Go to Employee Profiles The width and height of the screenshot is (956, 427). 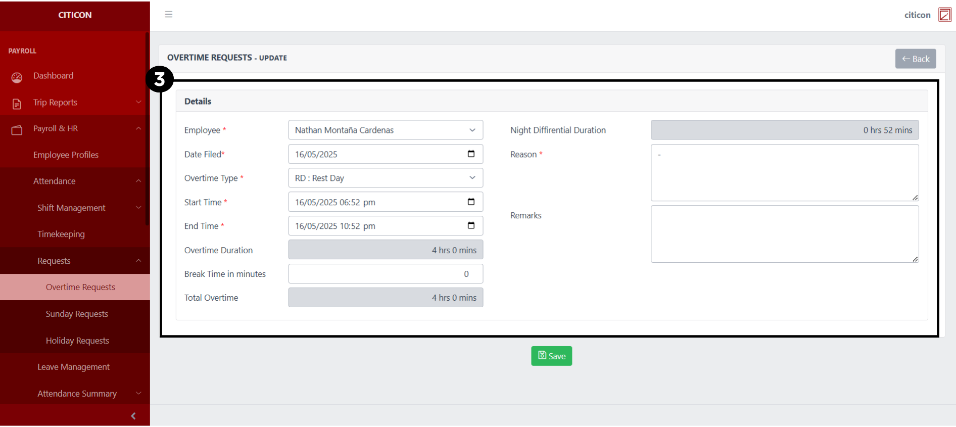(x=66, y=155)
